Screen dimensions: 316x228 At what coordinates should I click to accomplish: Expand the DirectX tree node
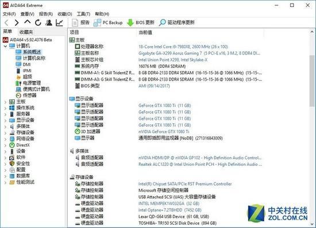pos(5,146)
